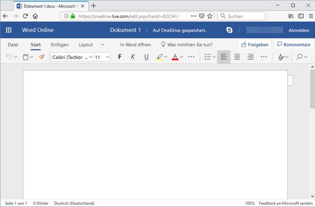
Task: Open the browser library icon
Action: [291, 16]
